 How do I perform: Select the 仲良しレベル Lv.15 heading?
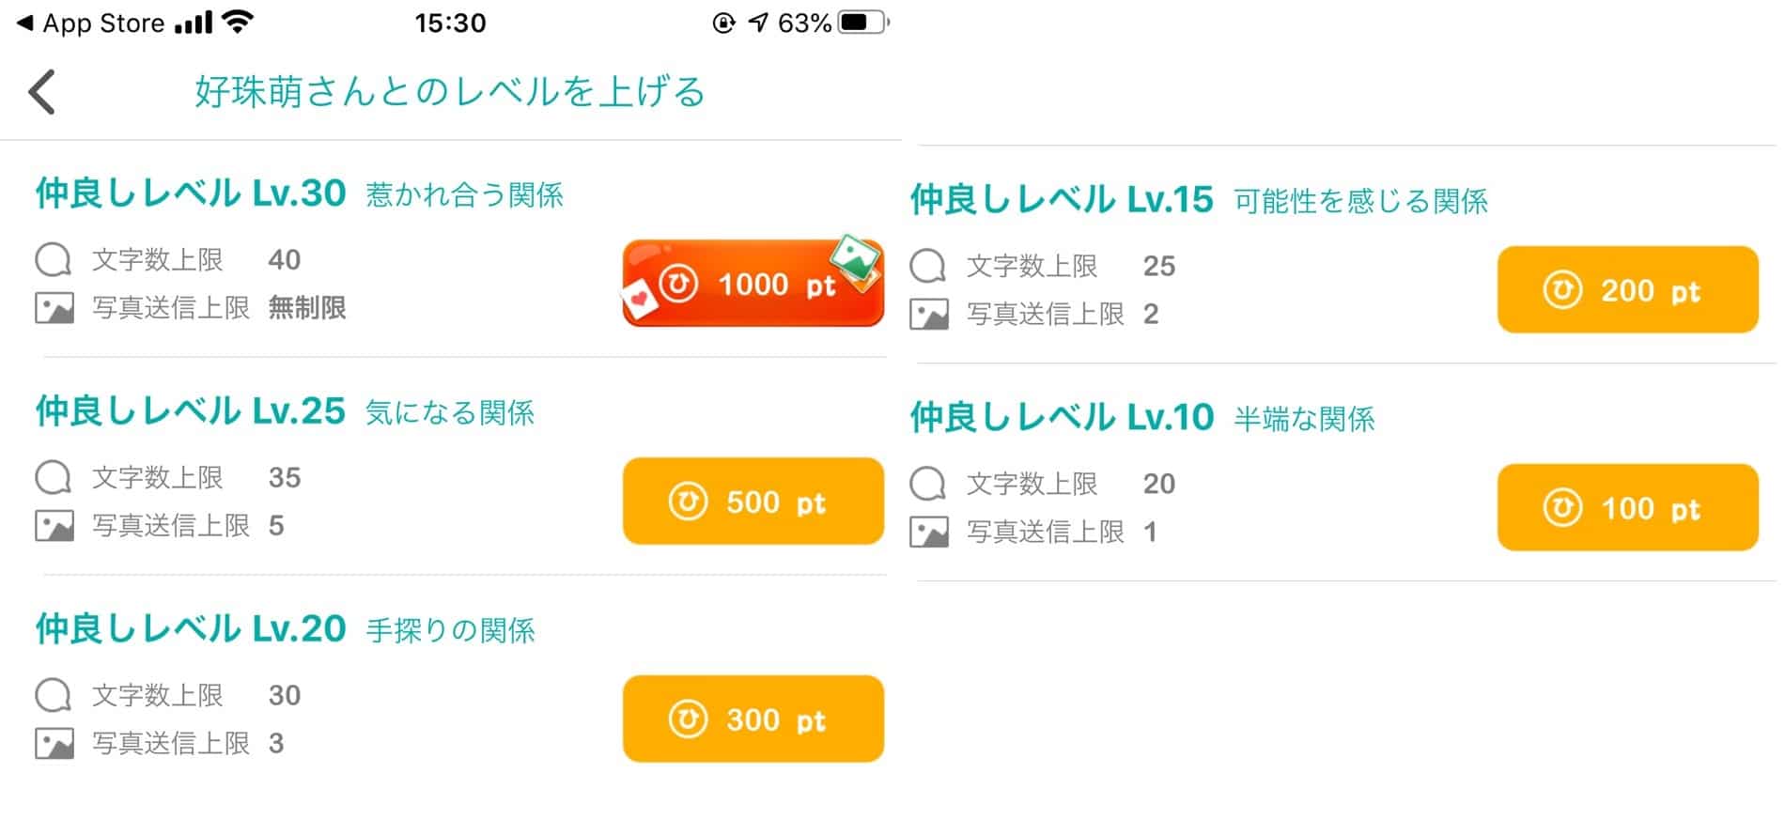click(x=1062, y=199)
